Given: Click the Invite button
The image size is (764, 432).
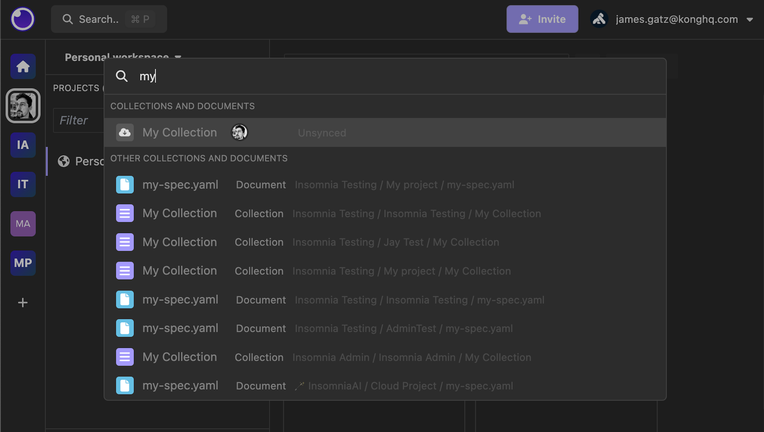Looking at the screenshot, I should (x=542, y=19).
